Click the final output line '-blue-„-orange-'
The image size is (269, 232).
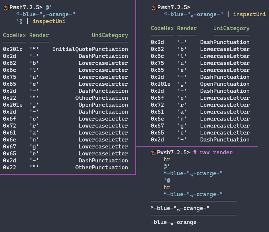175,222
